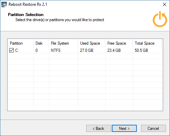Click the 23.4 GB free space value
170x136 pixels.
[x=114, y=50]
